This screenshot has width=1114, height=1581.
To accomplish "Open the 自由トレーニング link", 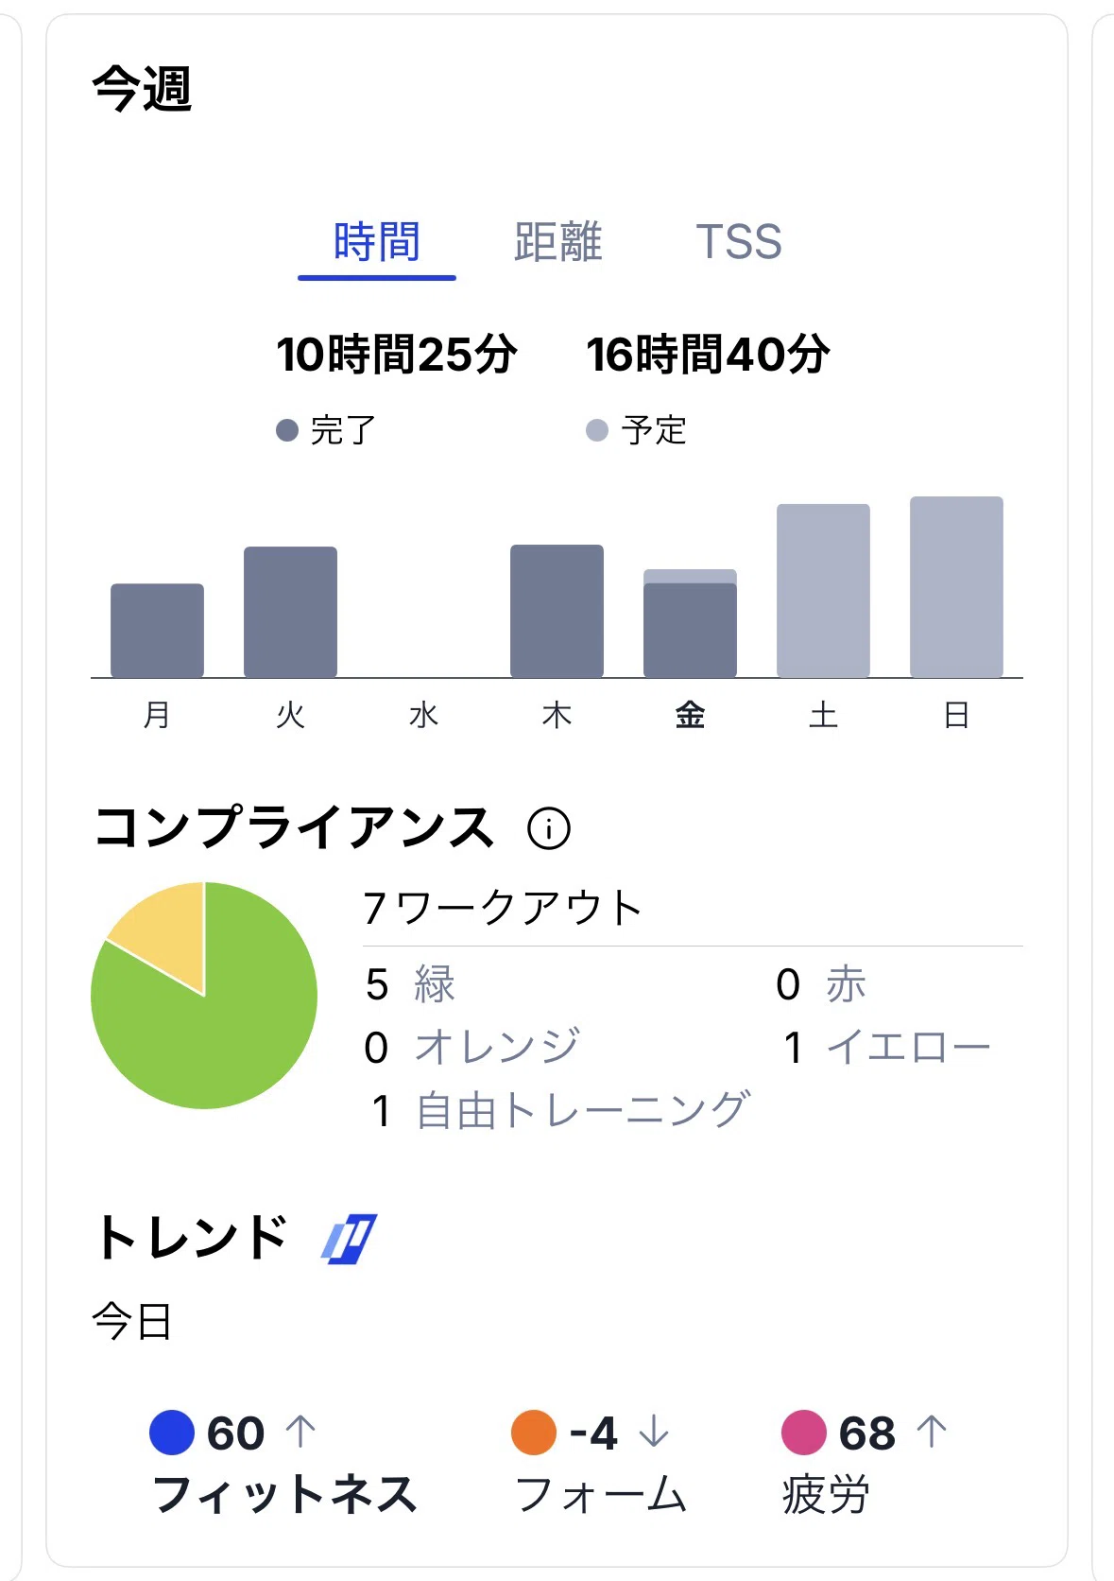I will coord(583,1110).
